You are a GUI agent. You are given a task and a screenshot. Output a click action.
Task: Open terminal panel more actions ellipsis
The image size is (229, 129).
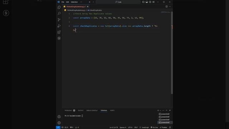pos(163,110)
